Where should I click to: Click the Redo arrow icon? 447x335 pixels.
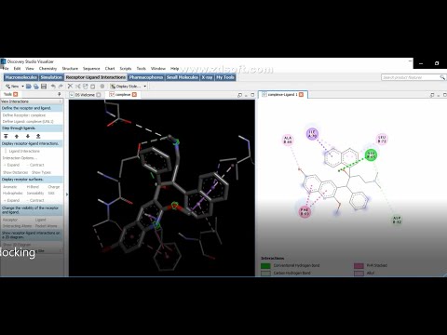tap(61, 87)
